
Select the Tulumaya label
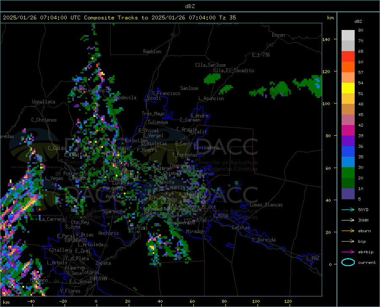(x=158, y=122)
